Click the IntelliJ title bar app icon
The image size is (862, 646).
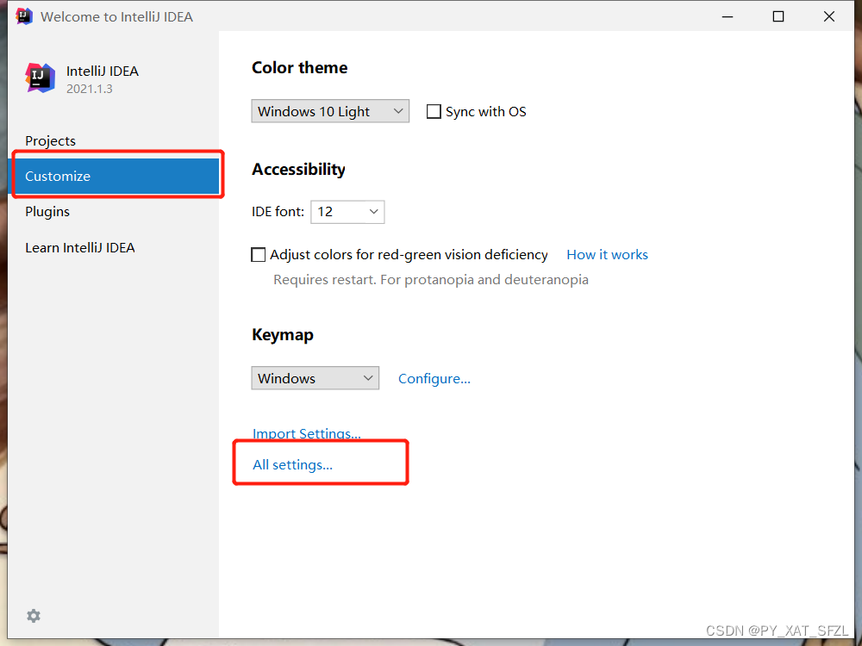pos(24,16)
